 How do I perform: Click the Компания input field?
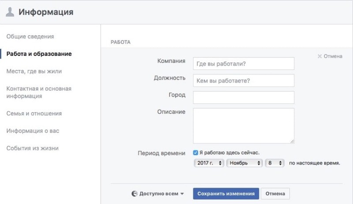(244, 64)
